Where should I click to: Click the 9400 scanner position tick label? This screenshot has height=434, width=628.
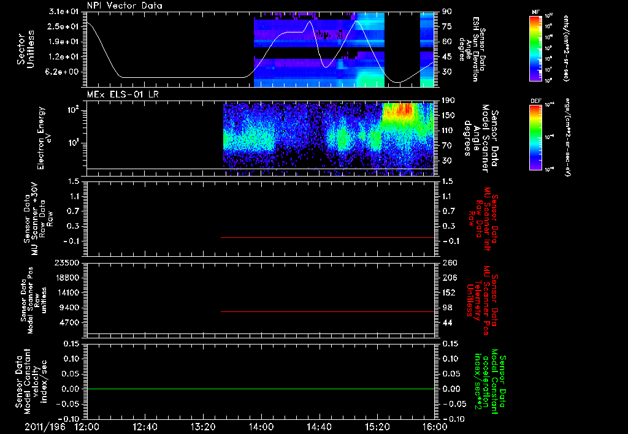[70, 308]
